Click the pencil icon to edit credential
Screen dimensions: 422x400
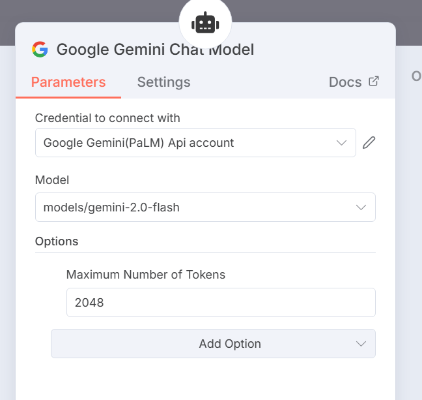(x=369, y=143)
